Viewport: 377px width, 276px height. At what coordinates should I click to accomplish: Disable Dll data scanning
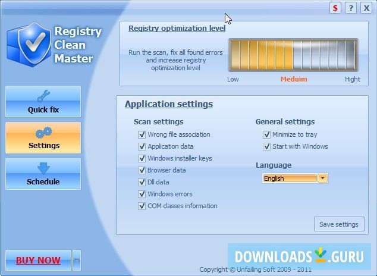click(142, 182)
